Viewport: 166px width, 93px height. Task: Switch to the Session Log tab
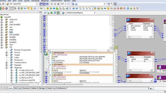51,88
